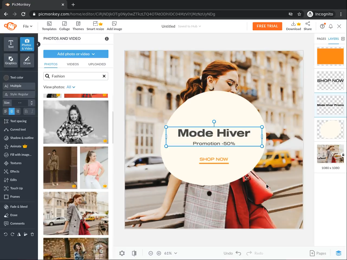Switch to the PAGES tab
The image size is (347, 260).
click(322, 39)
